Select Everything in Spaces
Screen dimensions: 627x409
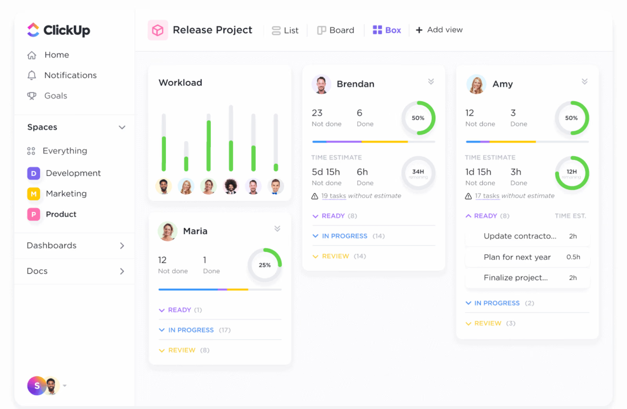click(x=57, y=151)
